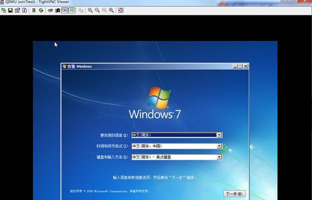
Task: Open the 要安装的语言 language dropdown
Action: coord(219,135)
